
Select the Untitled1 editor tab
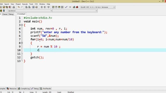21,14
